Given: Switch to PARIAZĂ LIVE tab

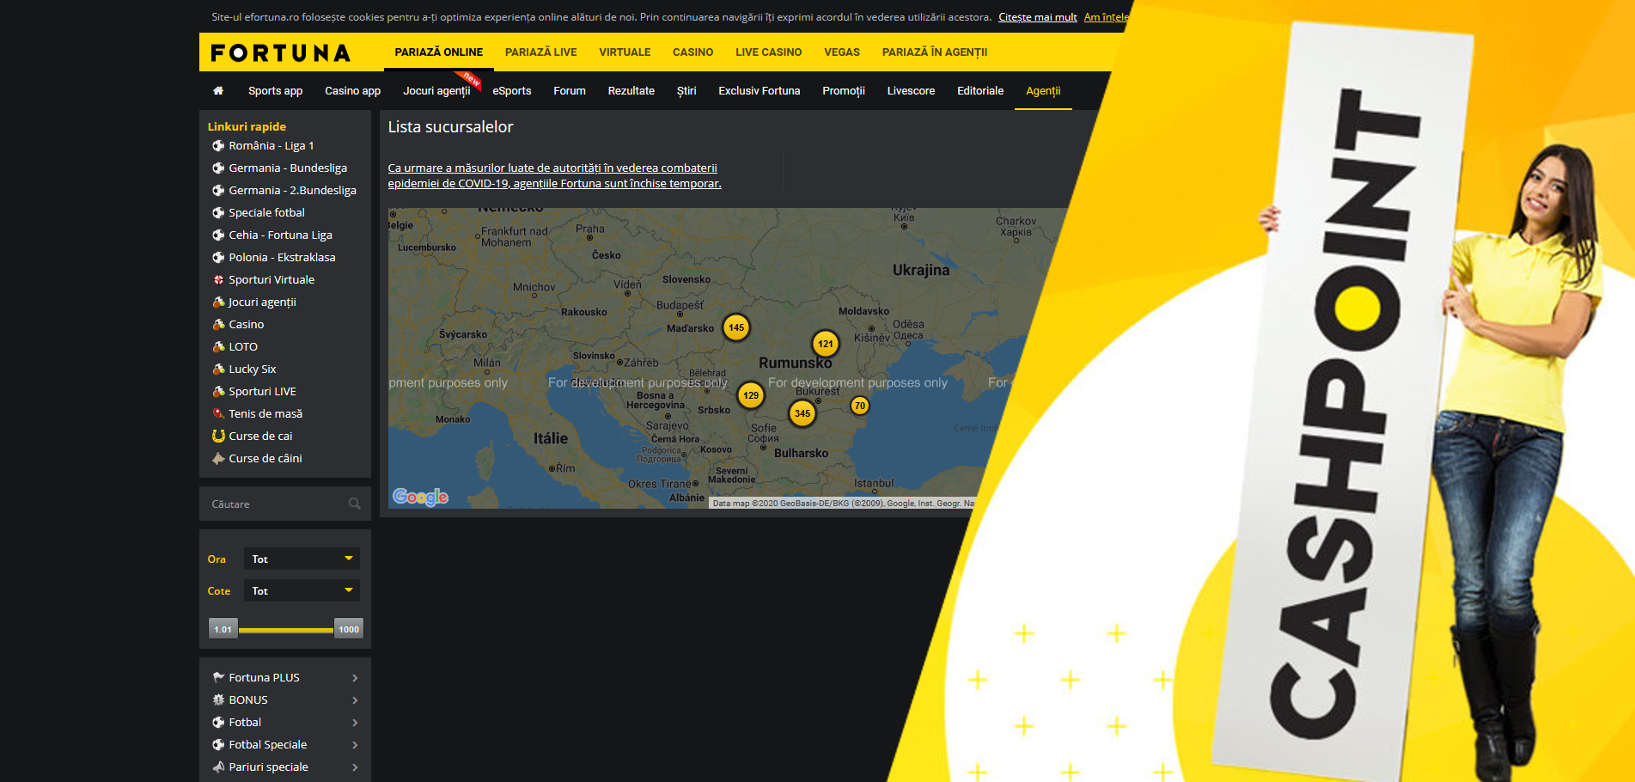Looking at the screenshot, I should click(x=541, y=52).
